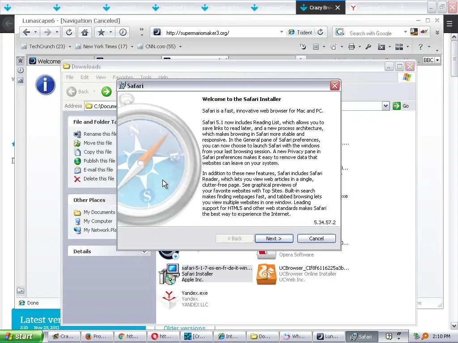Image resolution: width=458 pixels, height=343 pixels.
Task: Click Back button in Downloads window
Action: pos(78,92)
